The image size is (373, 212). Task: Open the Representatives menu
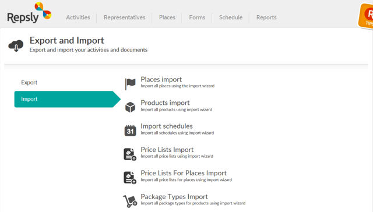pyautogui.click(x=124, y=17)
